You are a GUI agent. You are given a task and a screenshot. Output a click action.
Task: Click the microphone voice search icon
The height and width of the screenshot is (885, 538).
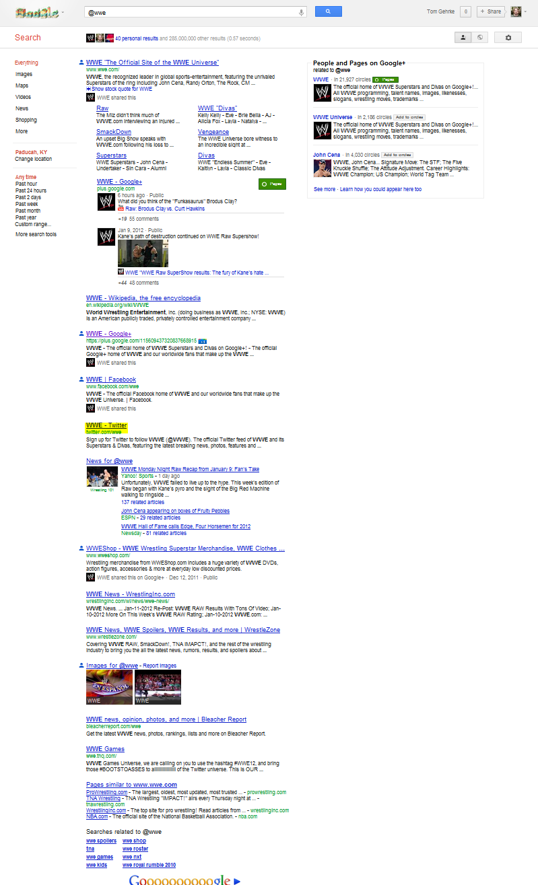[301, 12]
